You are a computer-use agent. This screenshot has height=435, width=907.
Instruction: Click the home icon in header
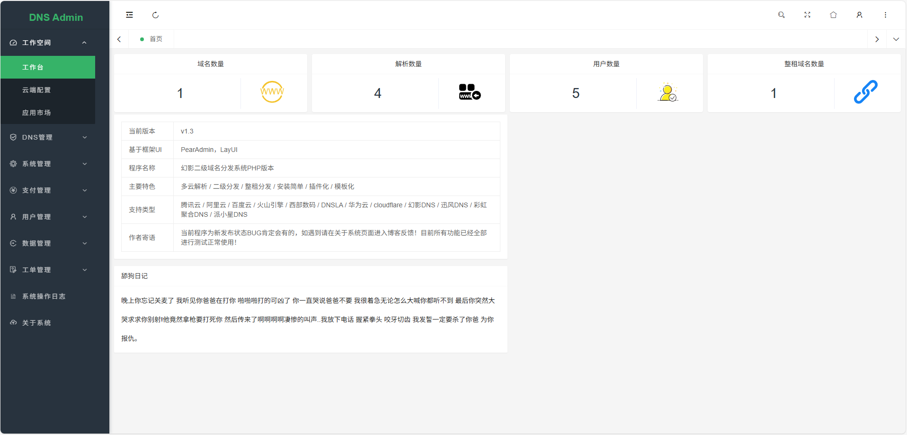pos(833,15)
